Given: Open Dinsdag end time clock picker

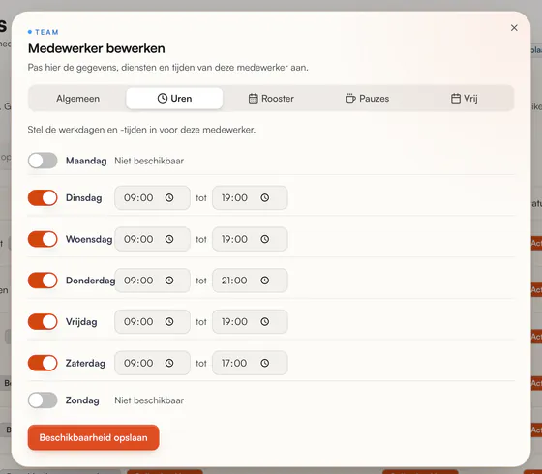Looking at the screenshot, I should 265,198.
